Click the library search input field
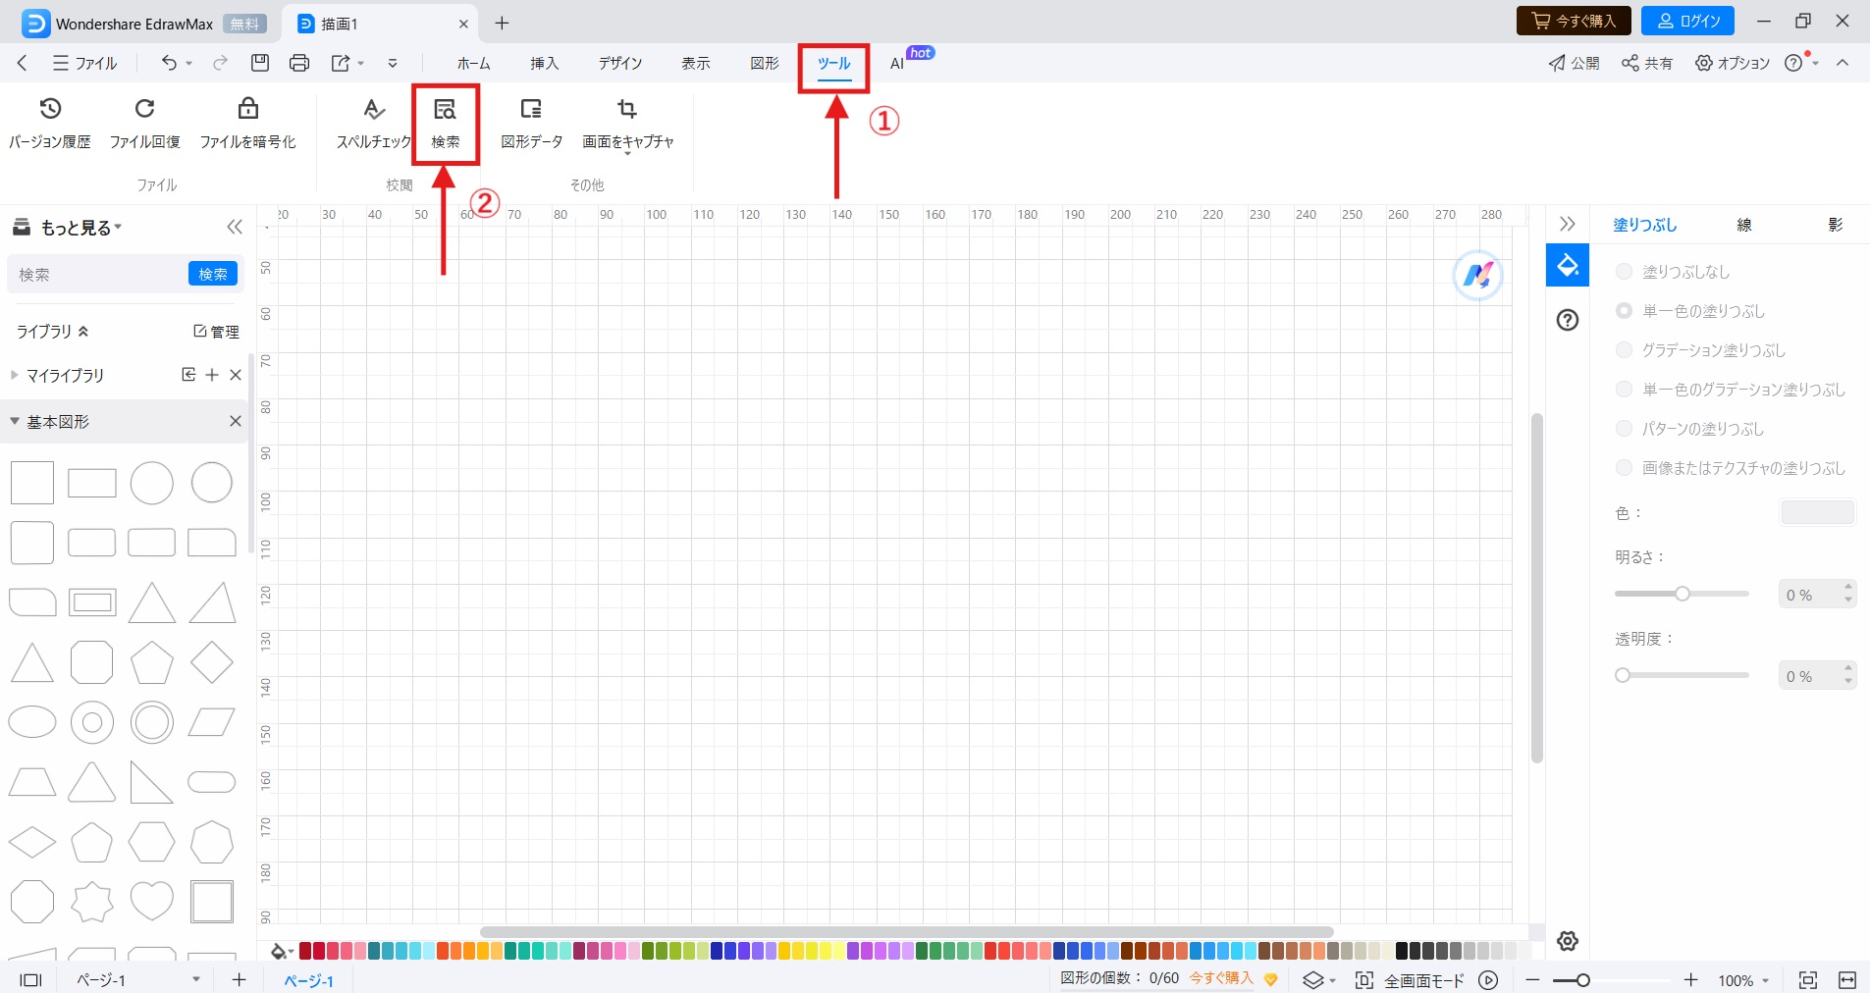Screen dimensions: 1870x993 (x=98, y=274)
